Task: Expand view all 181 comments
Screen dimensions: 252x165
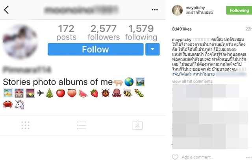Action: [192, 81]
